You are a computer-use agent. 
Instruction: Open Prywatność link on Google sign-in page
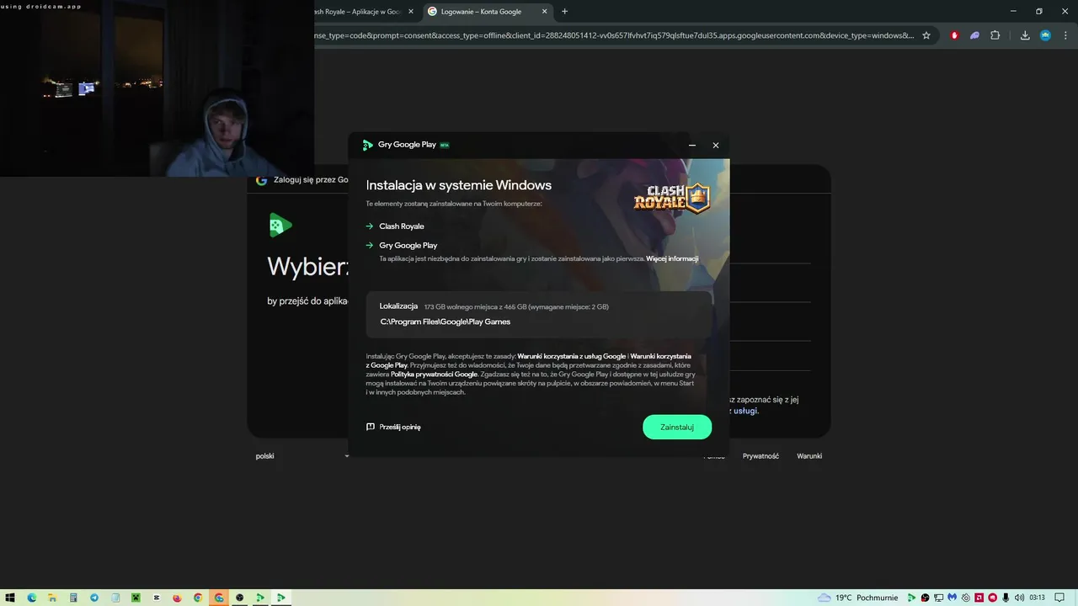click(x=760, y=456)
